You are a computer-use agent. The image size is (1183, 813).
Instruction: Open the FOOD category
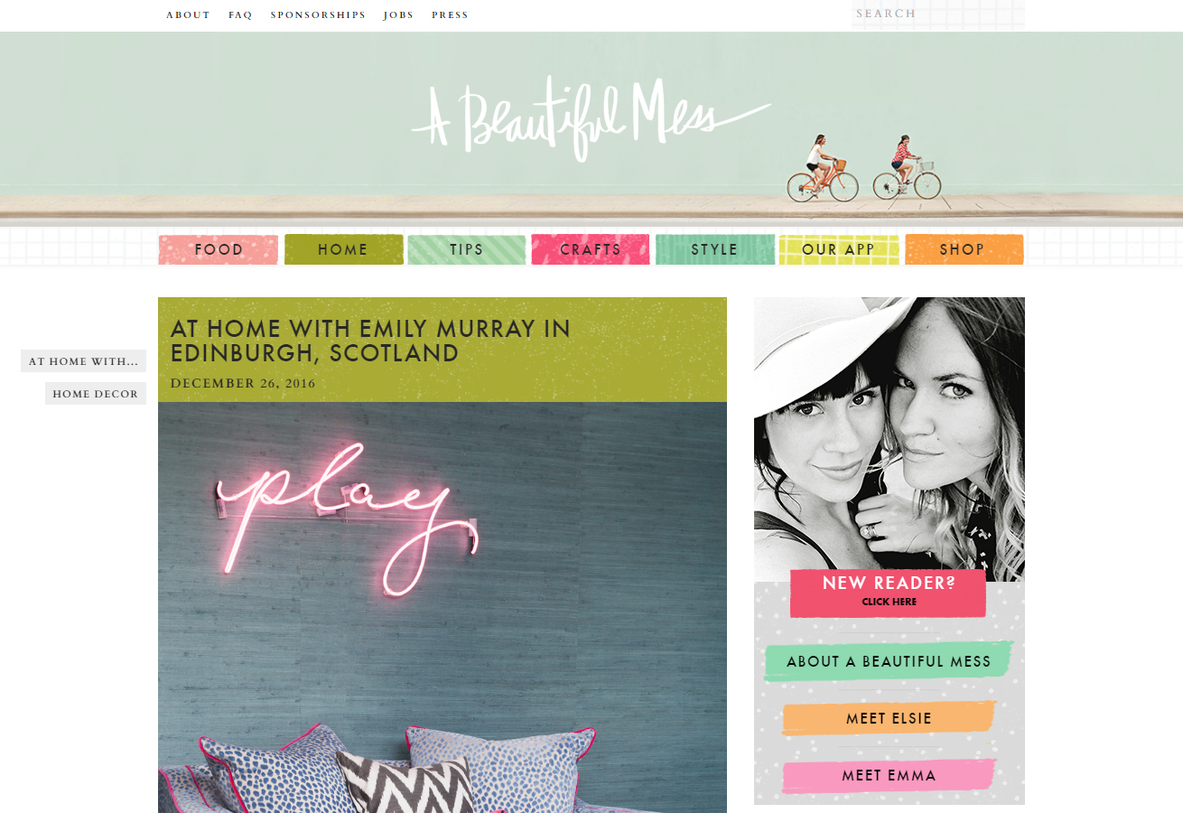[x=219, y=249]
